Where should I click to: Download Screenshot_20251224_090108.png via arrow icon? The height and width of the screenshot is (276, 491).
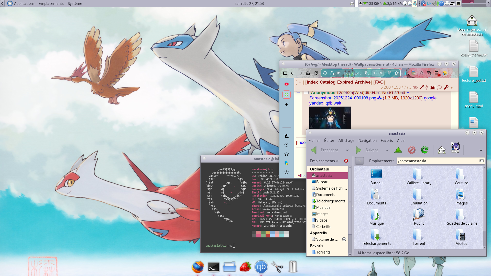pos(379,98)
